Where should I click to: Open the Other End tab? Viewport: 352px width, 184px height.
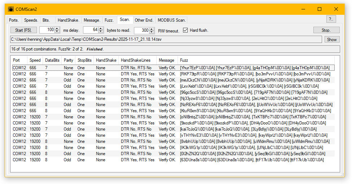(x=144, y=20)
